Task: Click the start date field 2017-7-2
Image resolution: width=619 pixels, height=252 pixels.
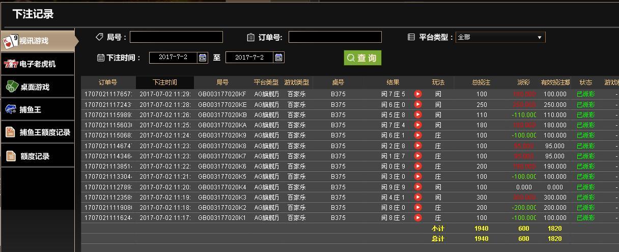Action: tap(173, 58)
